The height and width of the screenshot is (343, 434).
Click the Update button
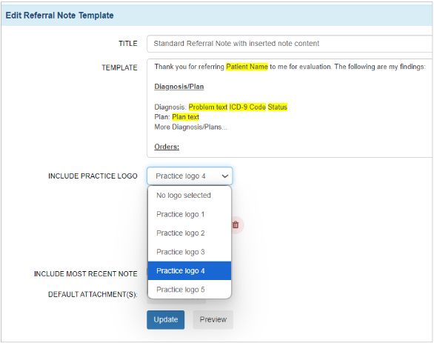tap(165, 320)
